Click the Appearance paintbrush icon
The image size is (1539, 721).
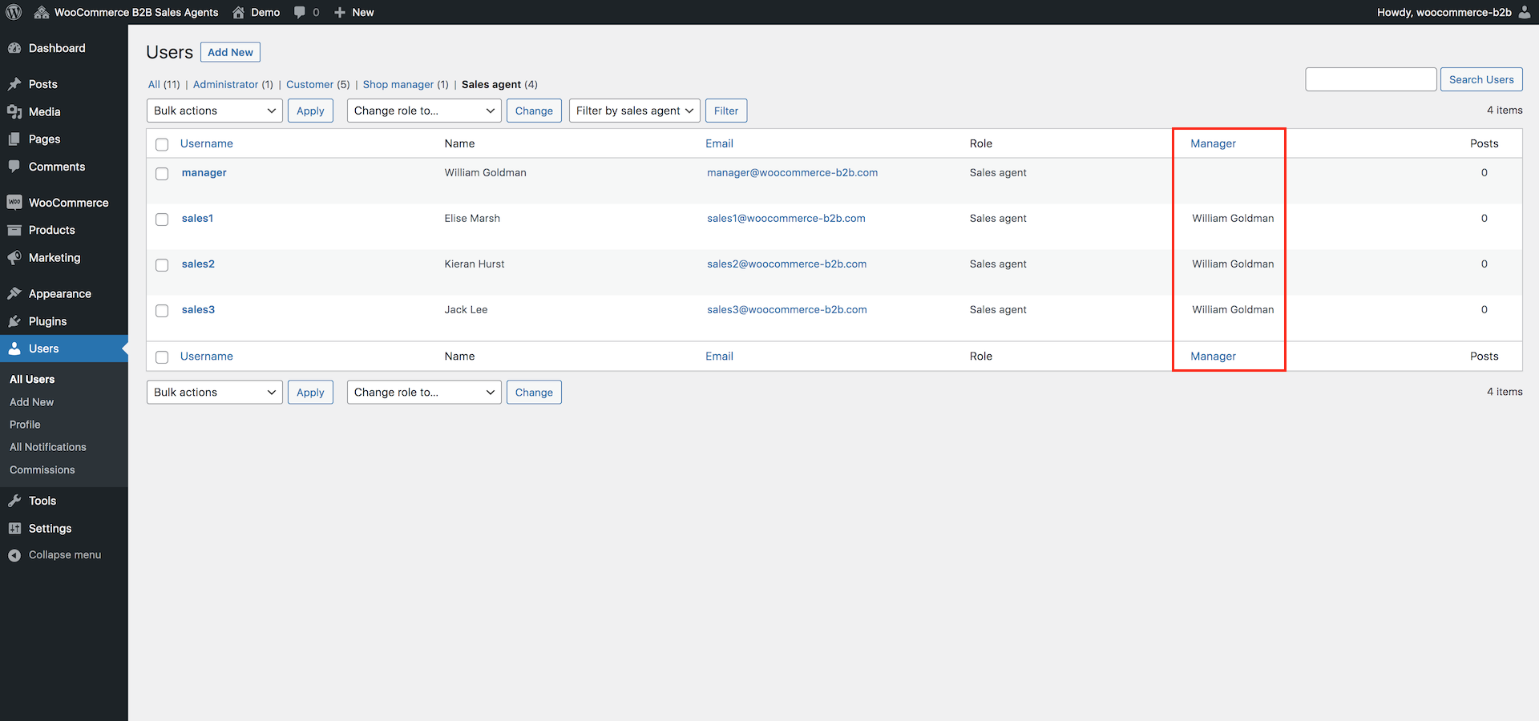click(14, 294)
